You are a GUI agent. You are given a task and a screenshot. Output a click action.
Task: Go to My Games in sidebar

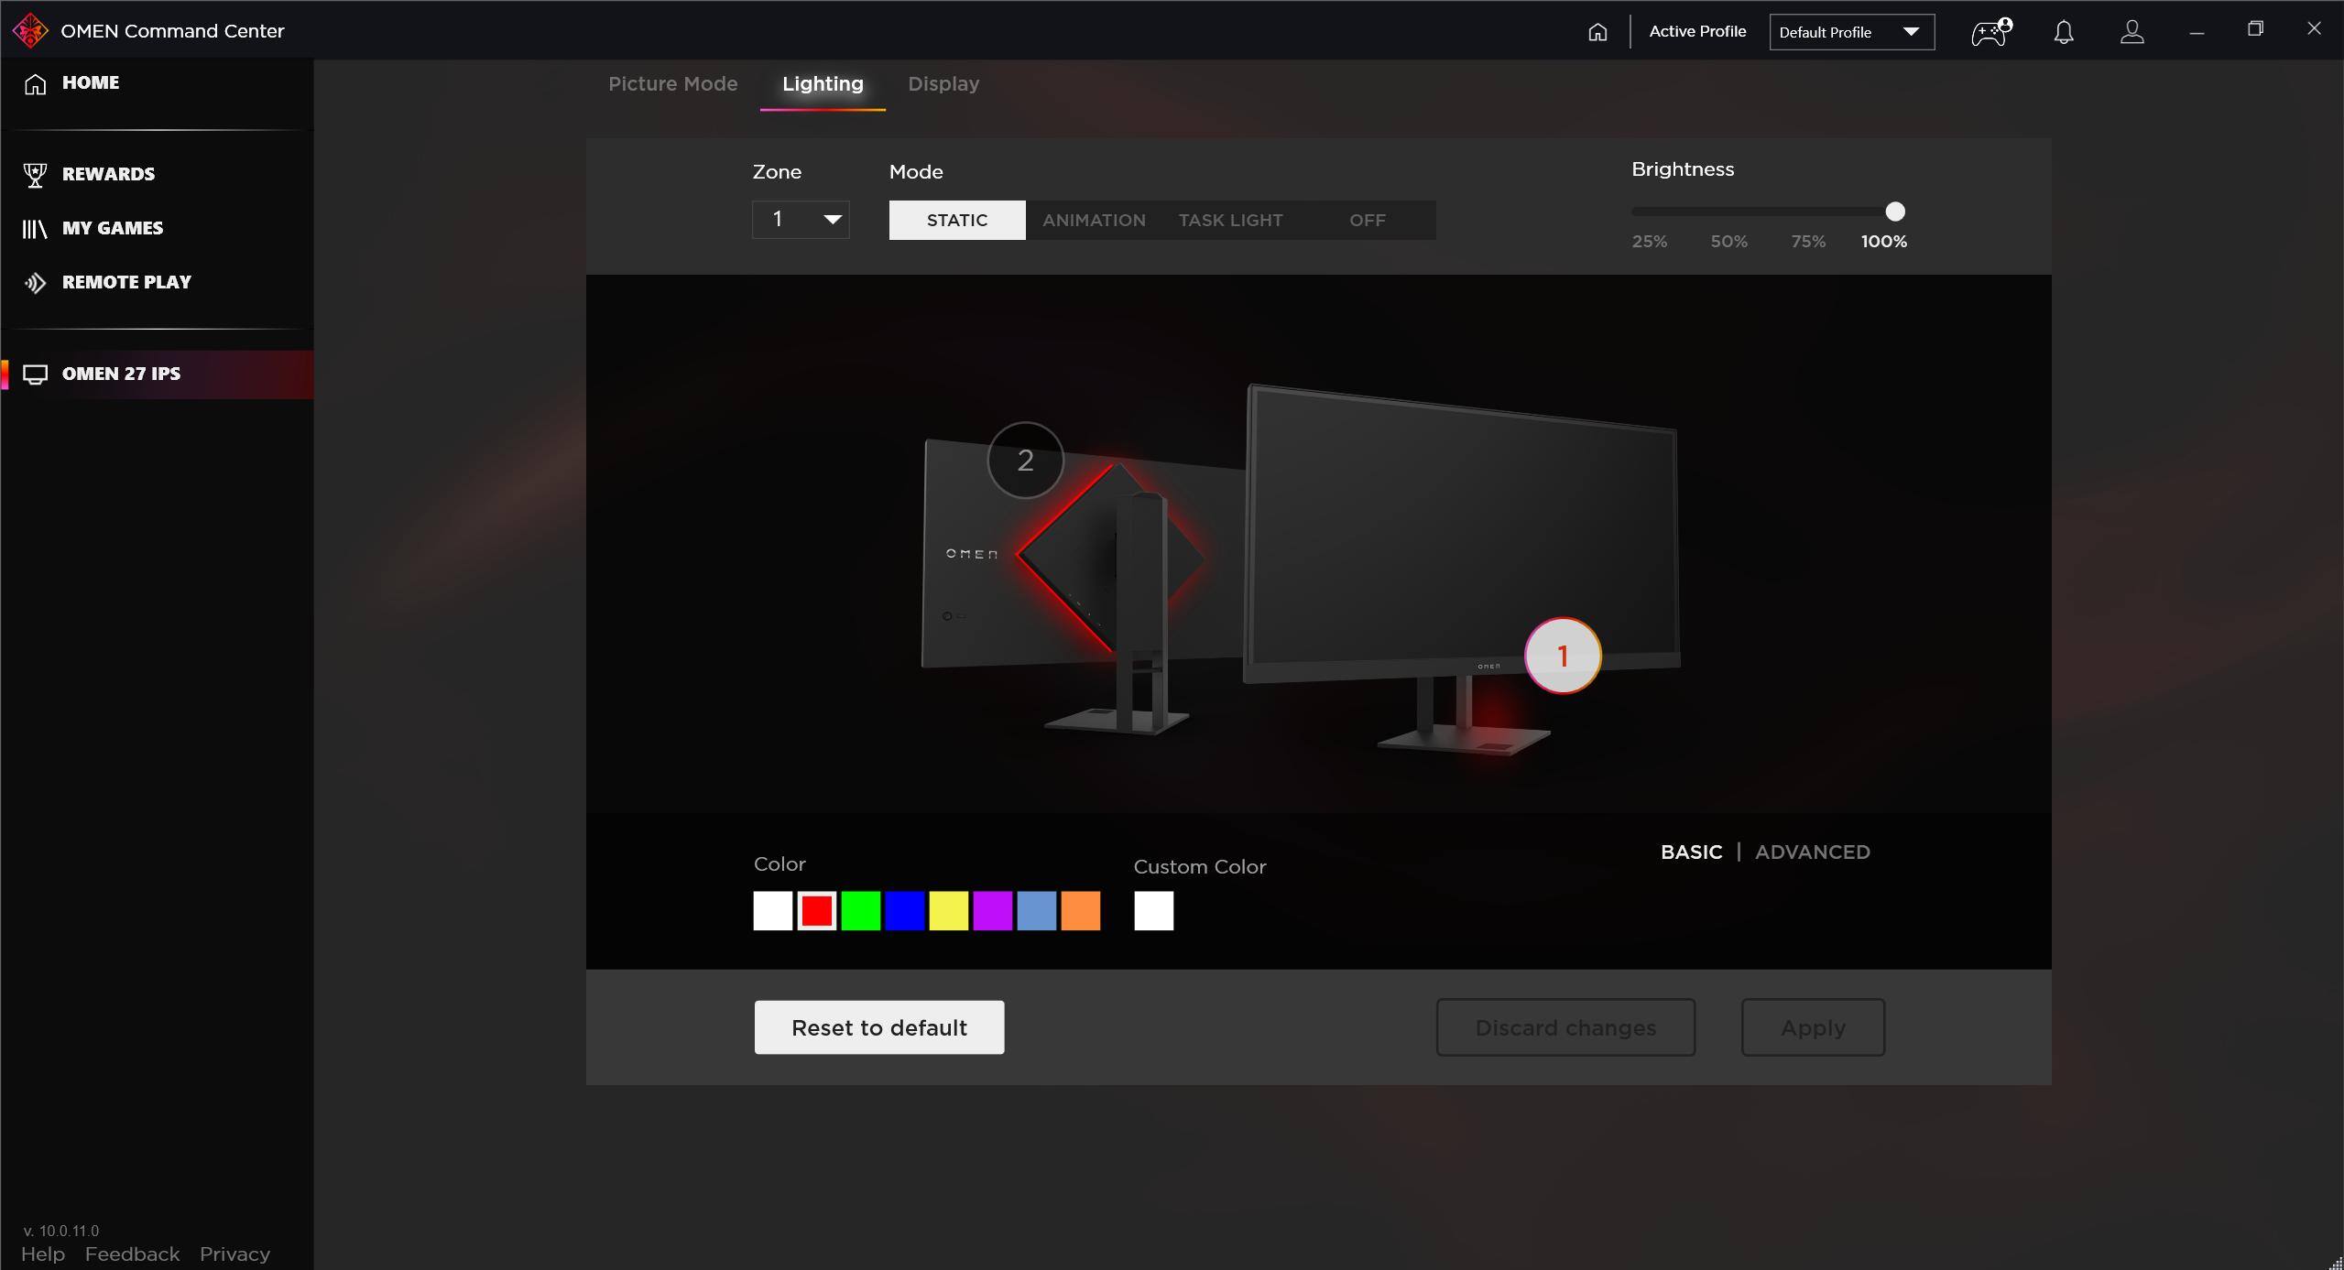click(x=112, y=228)
